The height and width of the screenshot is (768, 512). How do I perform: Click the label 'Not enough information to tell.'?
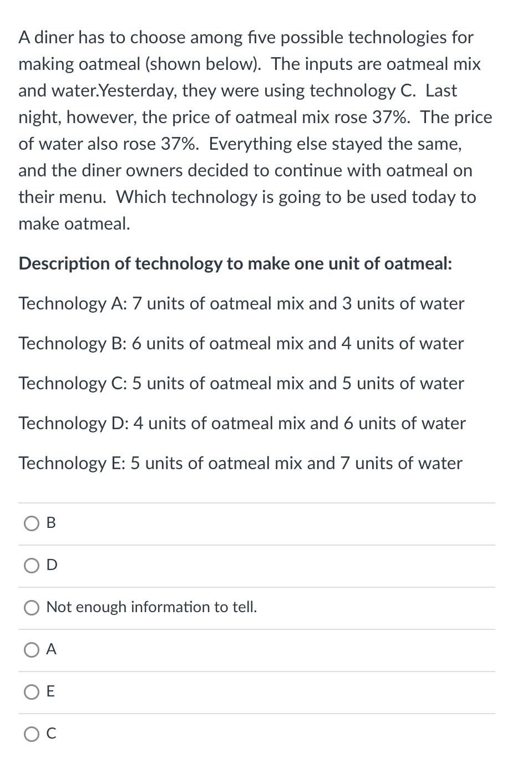tap(151, 608)
